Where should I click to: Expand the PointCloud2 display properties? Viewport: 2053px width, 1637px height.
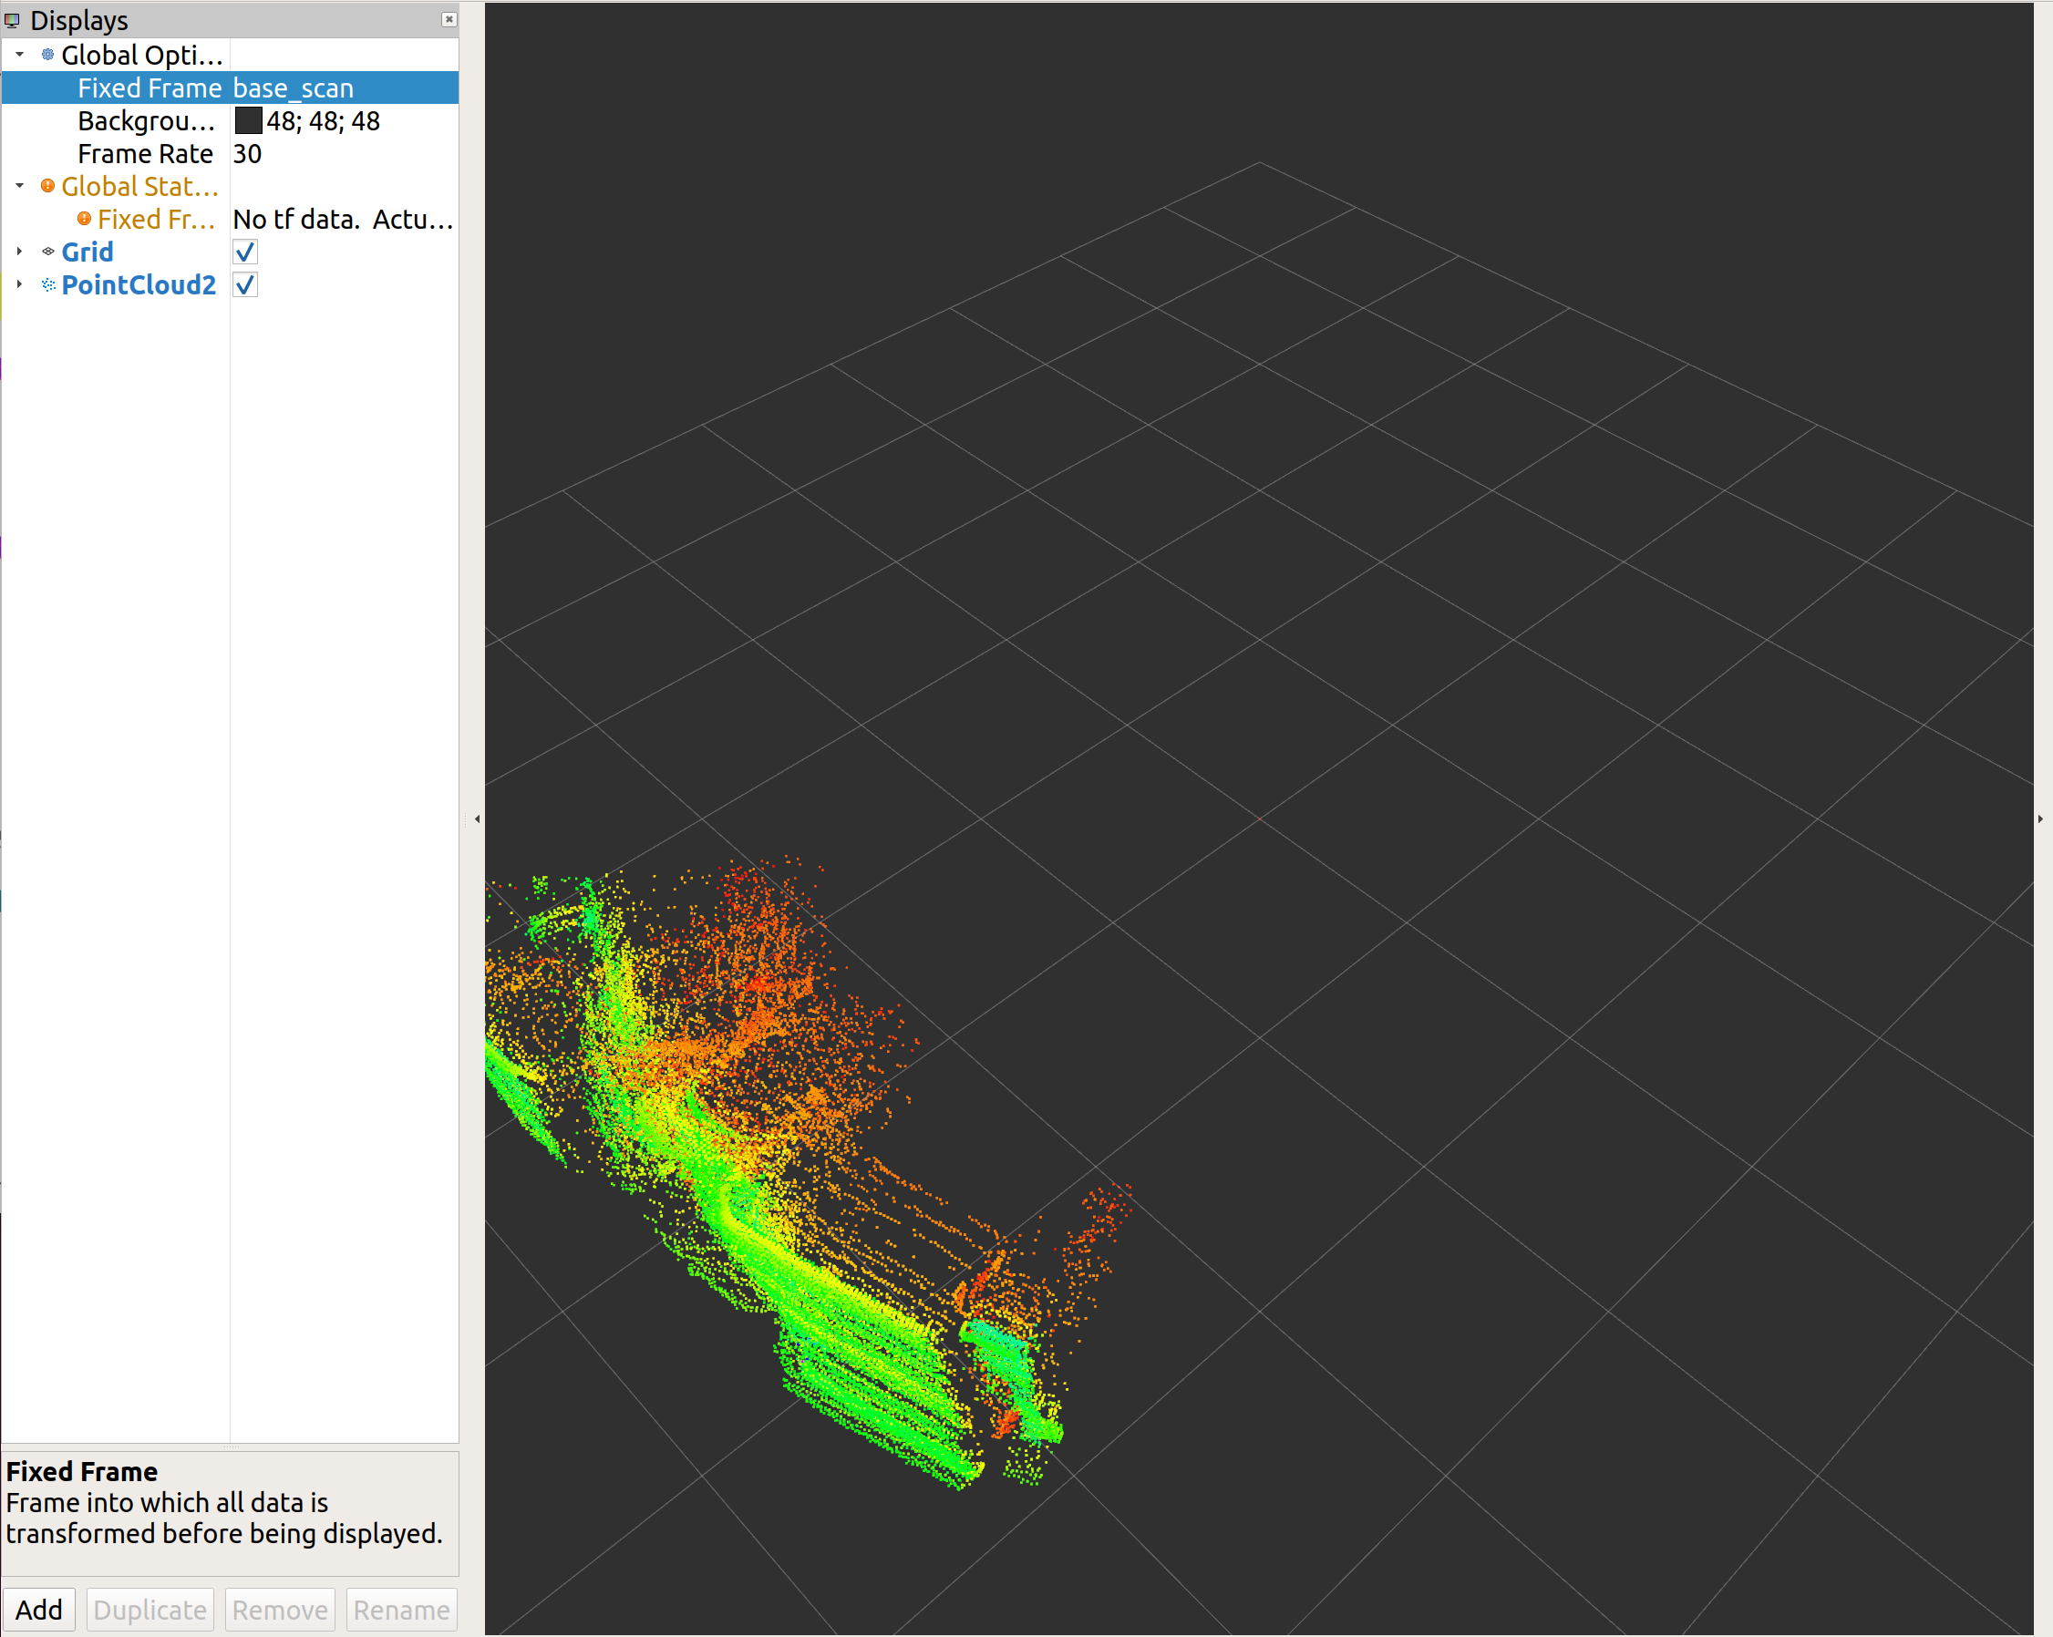click(19, 284)
